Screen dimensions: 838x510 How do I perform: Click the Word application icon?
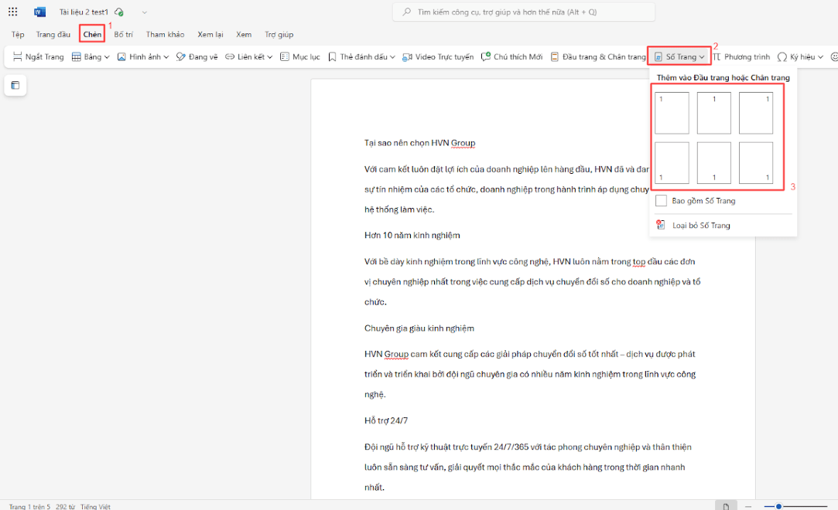(x=39, y=12)
